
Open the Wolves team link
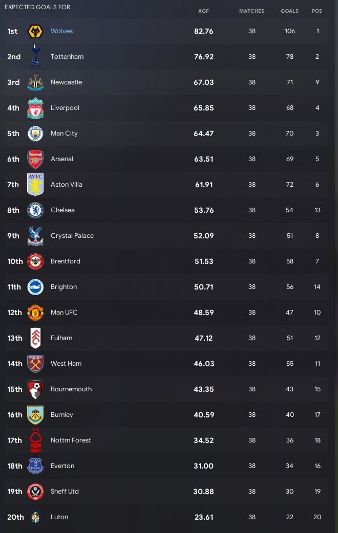pyautogui.click(x=61, y=31)
